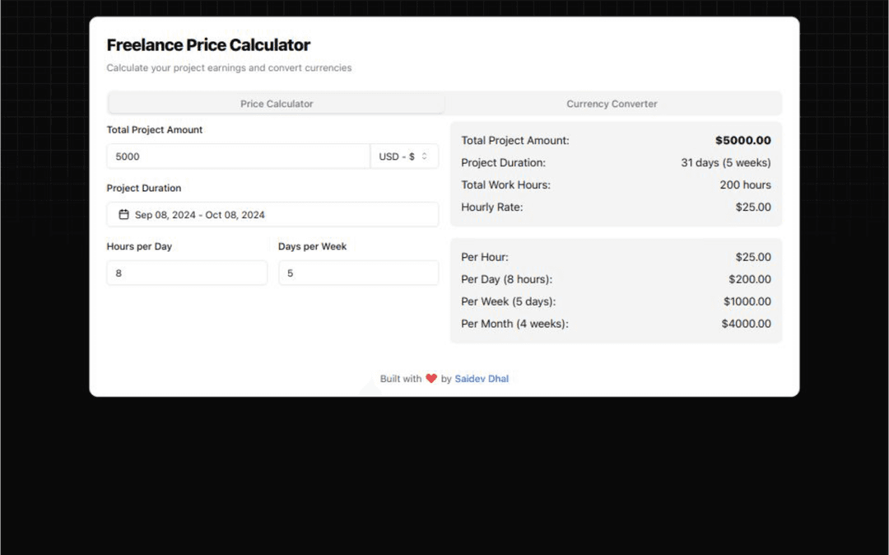
Task: Click the red heart icon in footer
Action: [431, 379]
